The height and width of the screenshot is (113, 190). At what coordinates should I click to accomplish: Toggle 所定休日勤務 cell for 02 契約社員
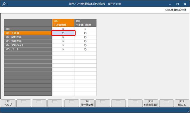(85, 37)
